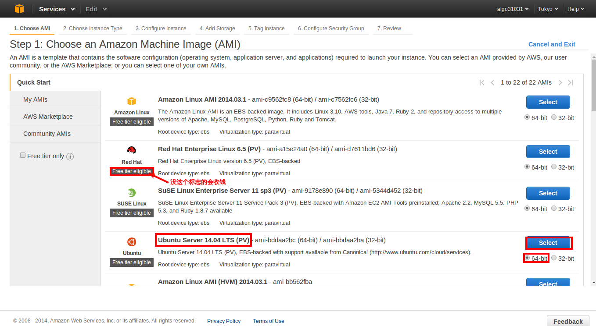Viewport: 596px width, 326px height.
Task: Click the Ubuntu logo icon
Action: click(x=132, y=242)
